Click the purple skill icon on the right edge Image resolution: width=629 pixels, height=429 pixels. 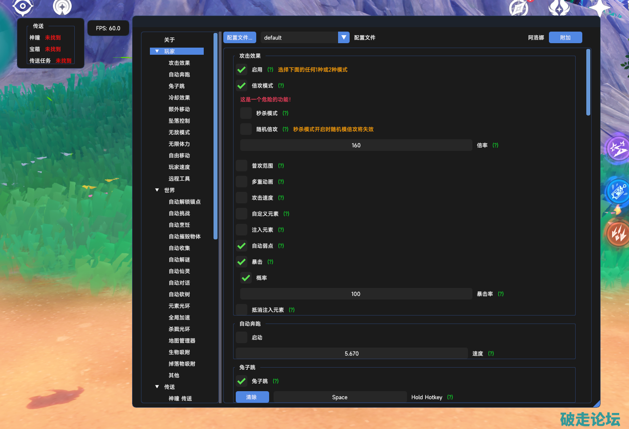[618, 148]
